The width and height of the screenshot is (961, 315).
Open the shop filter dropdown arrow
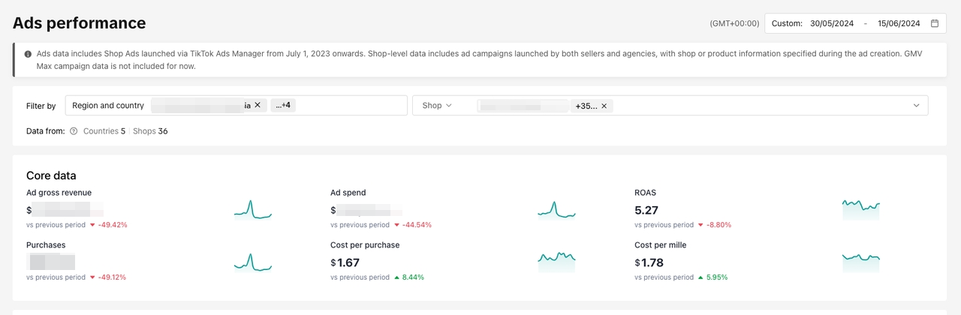(x=916, y=106)
